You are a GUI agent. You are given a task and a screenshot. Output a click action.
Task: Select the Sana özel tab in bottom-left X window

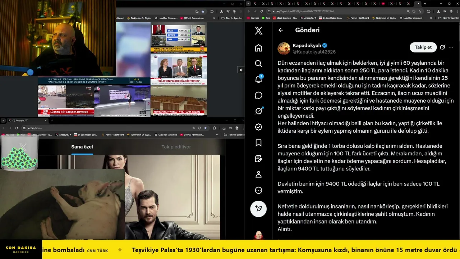click(82, 147)
